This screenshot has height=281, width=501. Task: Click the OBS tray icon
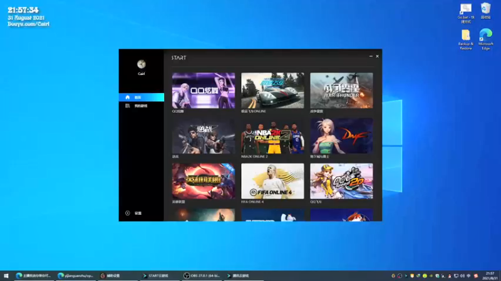click(x=400, y=276)
